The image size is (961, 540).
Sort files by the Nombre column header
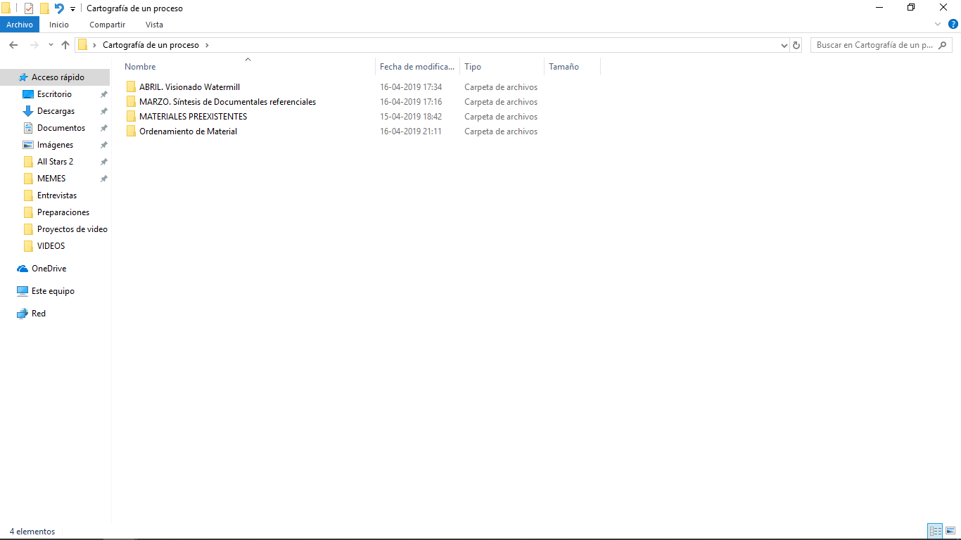coord(141,67)
